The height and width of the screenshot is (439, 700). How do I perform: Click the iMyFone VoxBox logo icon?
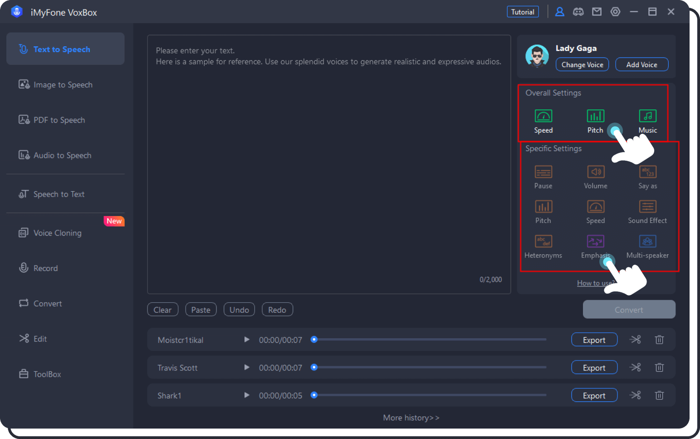coord(17,12)
